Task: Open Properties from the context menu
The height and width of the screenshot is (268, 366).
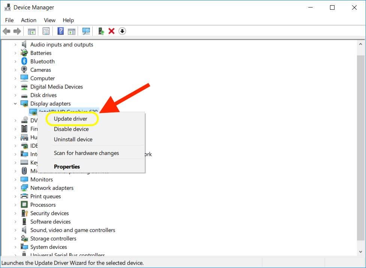Action: (x=67, y=167)
